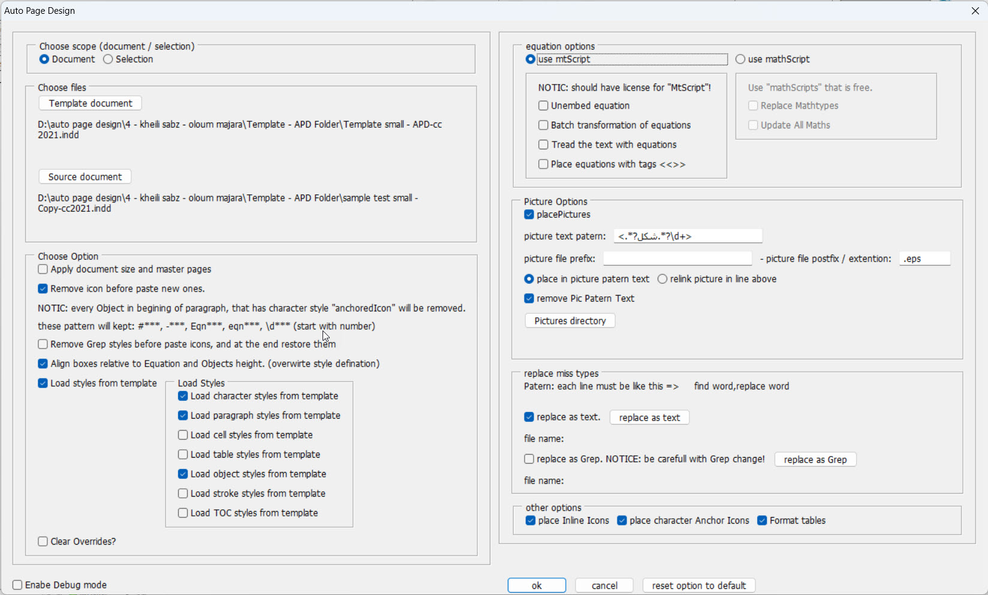Uncheck the Format tables option
988x595 pixels.
[x=762, y=521]
